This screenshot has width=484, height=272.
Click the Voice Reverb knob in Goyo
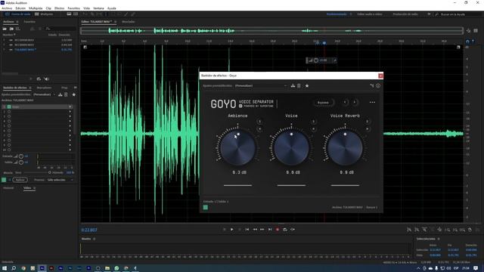click(x=345, y=148)
